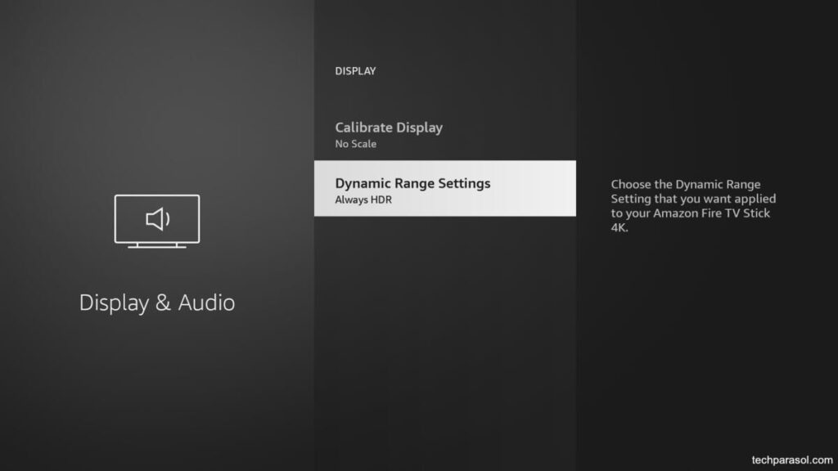Screen dimensions: 838x471
Task: Select Calibrate Display menu item
Action: click(x=444, y=135)
